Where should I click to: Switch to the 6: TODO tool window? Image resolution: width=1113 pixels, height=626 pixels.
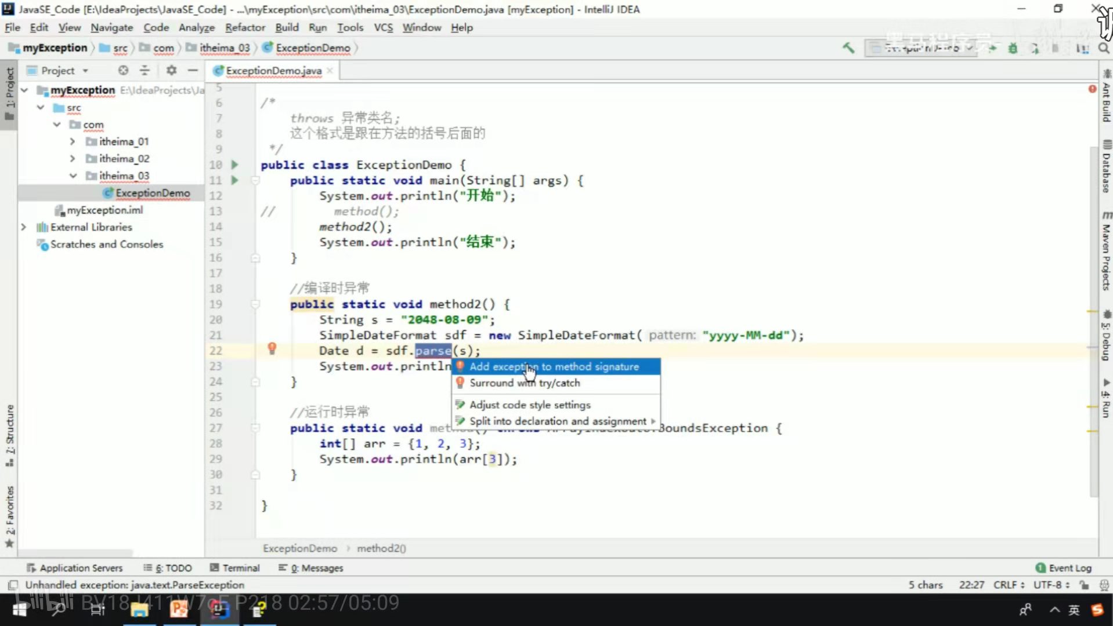(x=168, y=567)
